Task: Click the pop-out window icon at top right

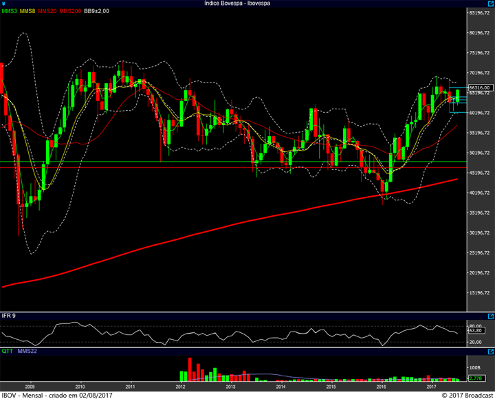Action: coord(489,3)
